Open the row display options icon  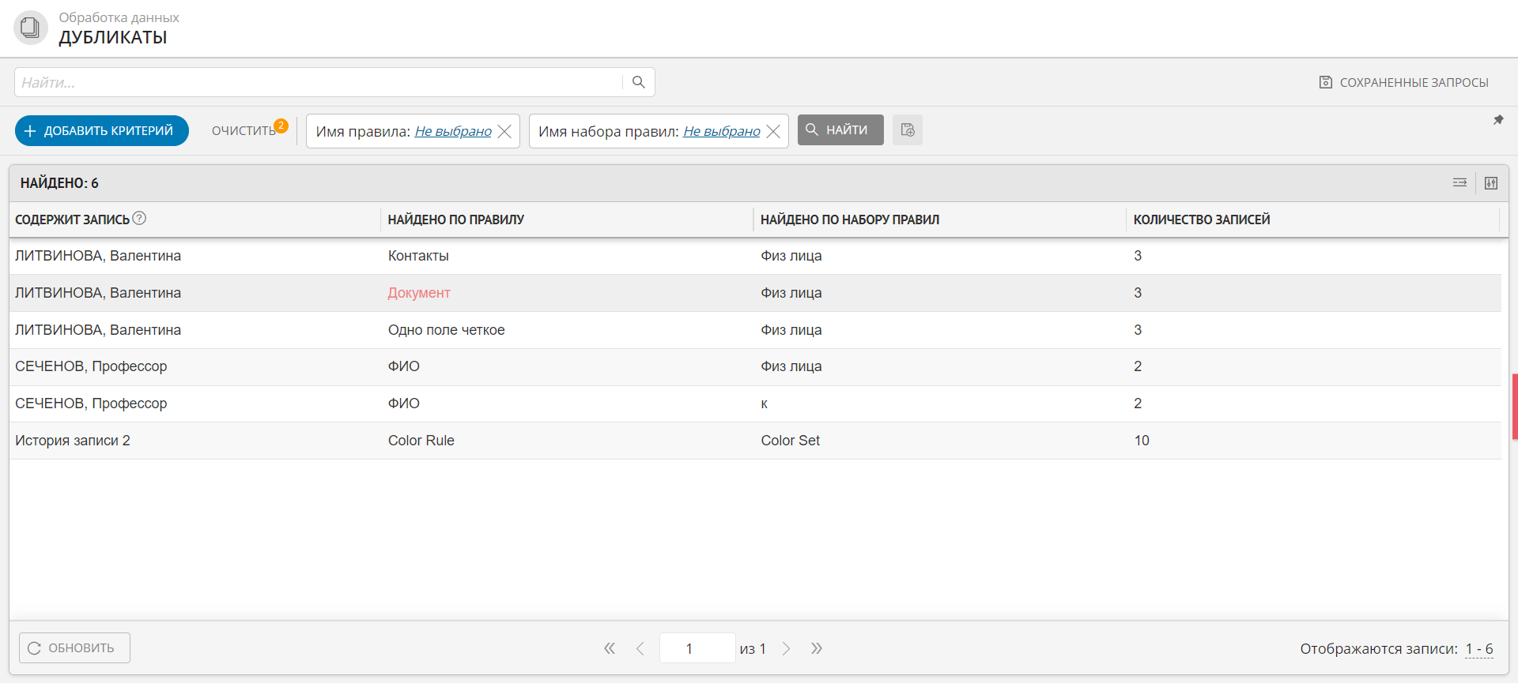pos(1459,183)
